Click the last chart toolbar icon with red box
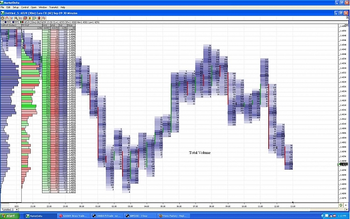Image resolution: width=350 pixels, height=219 pixels. click(44, 18)
